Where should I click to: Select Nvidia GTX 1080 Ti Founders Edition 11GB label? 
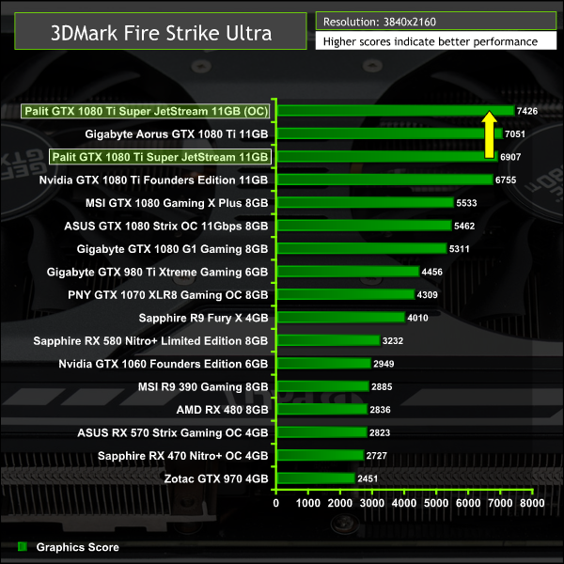pos(153,180)
